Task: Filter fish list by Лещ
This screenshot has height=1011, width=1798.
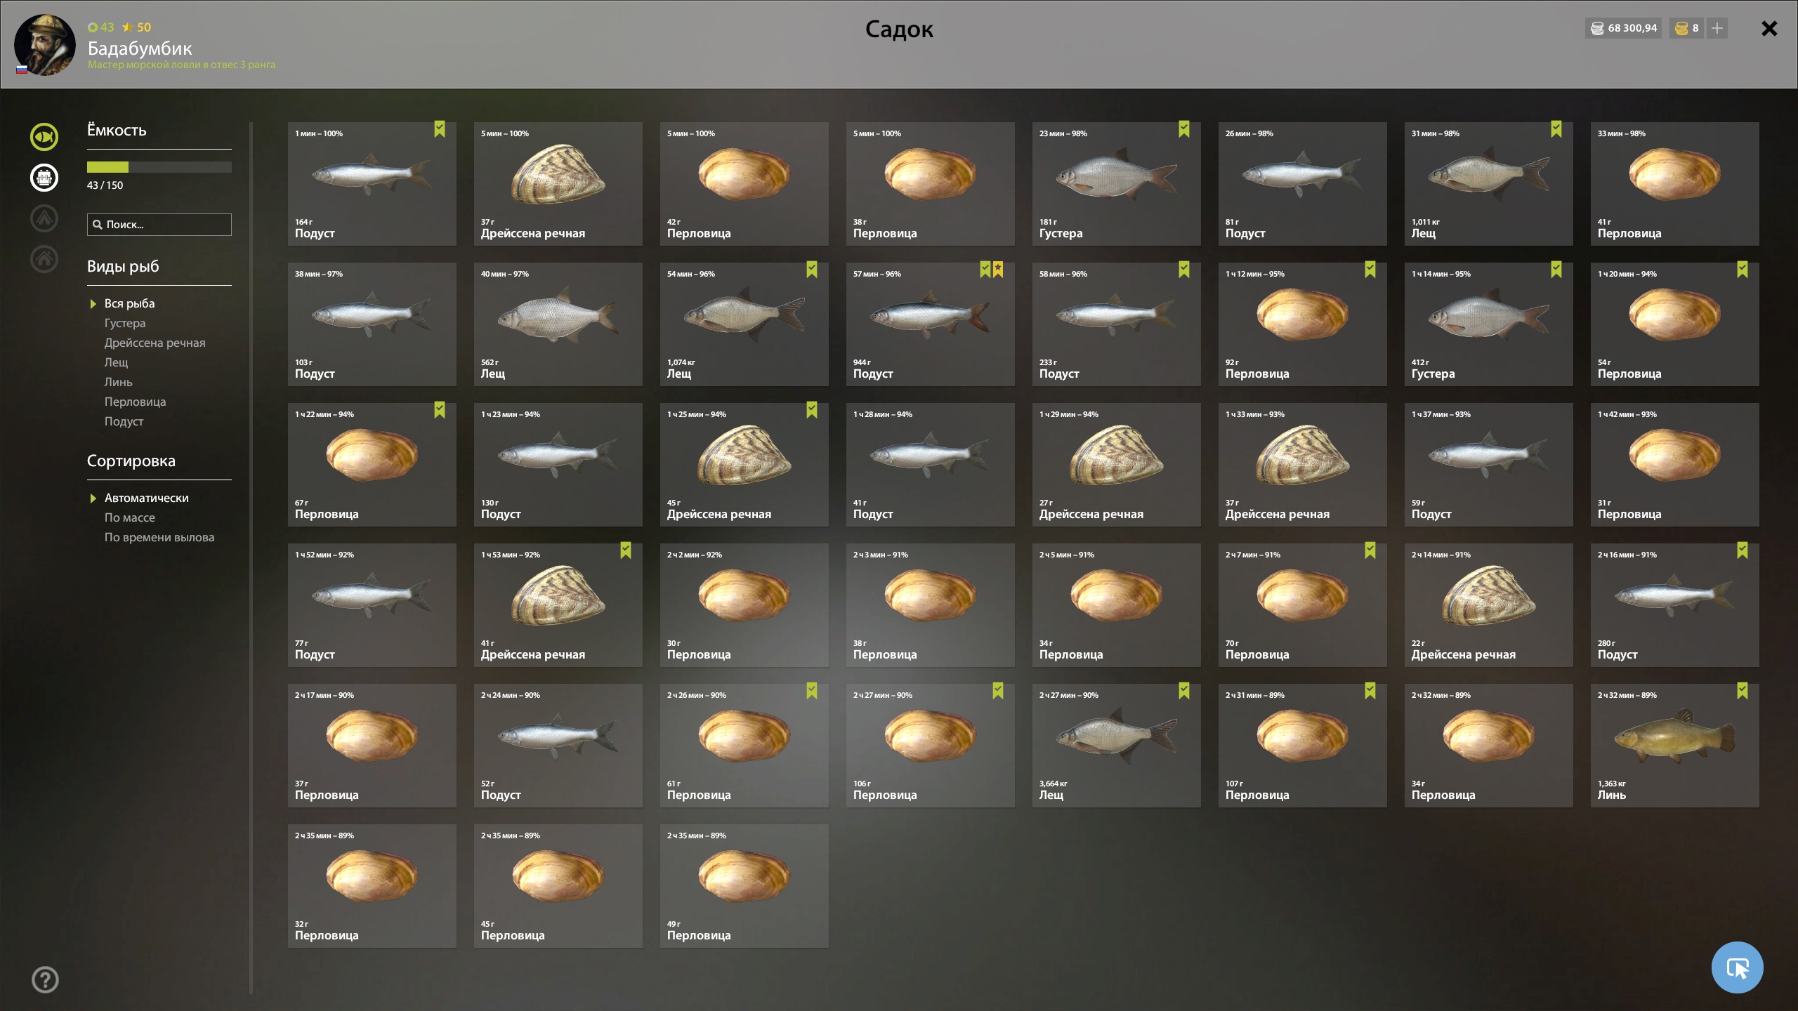Action: click(116, 362)
